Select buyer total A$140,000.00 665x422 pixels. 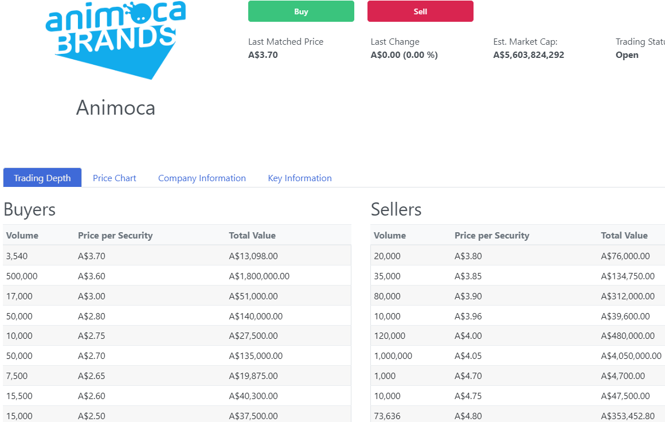256,316
